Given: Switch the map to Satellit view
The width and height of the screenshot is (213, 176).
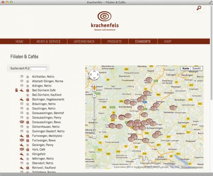Looking at the screenshot, I should 196,68.
